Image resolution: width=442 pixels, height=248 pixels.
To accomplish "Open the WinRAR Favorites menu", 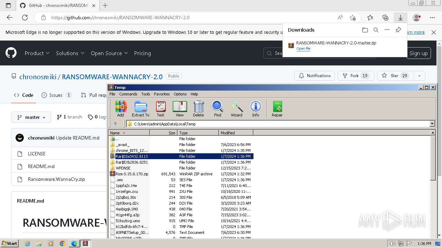I will 162,94.
